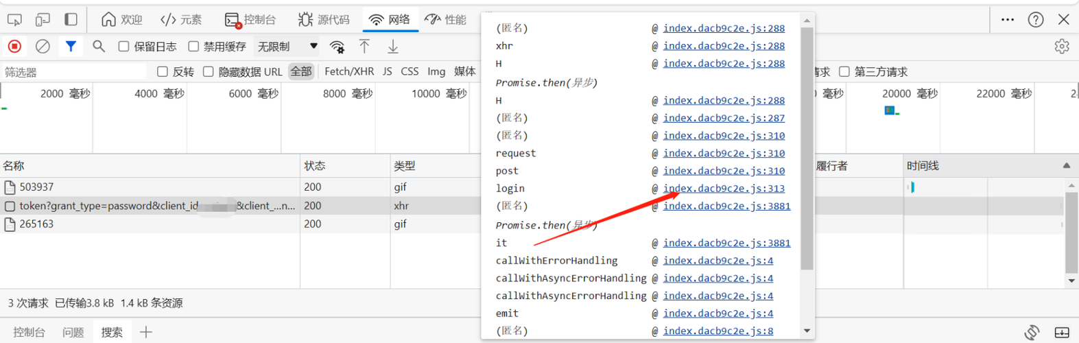This screenshot has height=343, width=1079.
Task: Open network settings gear icon
Action: coord(1062,47)
